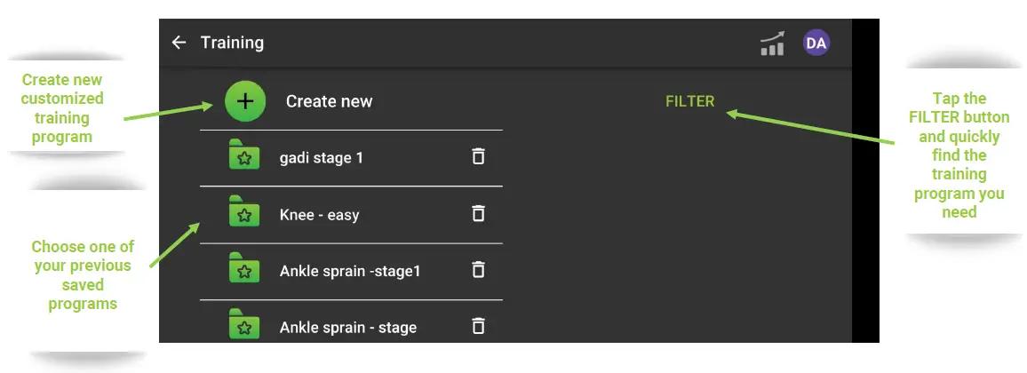Viewport: 1027px width, 373px height.
Task: Click the green plus Create new icon
Action: 246,101
